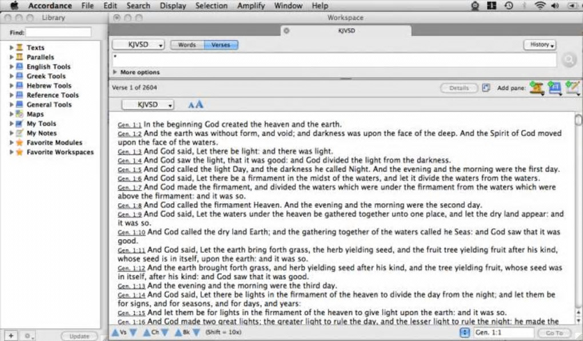Click the Favorite Workspaces star icon

pyautogui.click(x=19, y=152)
